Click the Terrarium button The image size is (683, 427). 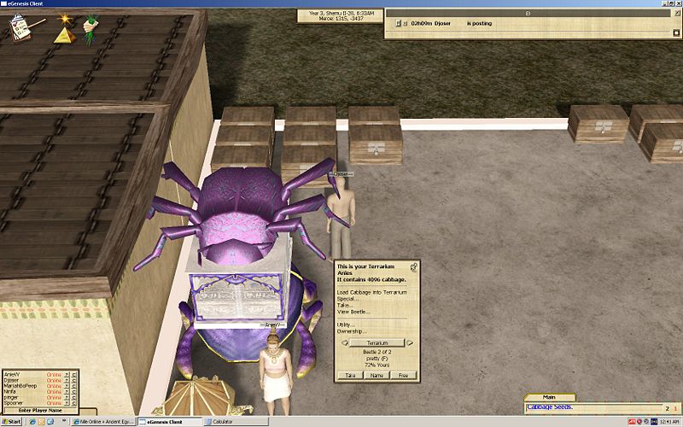pos(377,343)
